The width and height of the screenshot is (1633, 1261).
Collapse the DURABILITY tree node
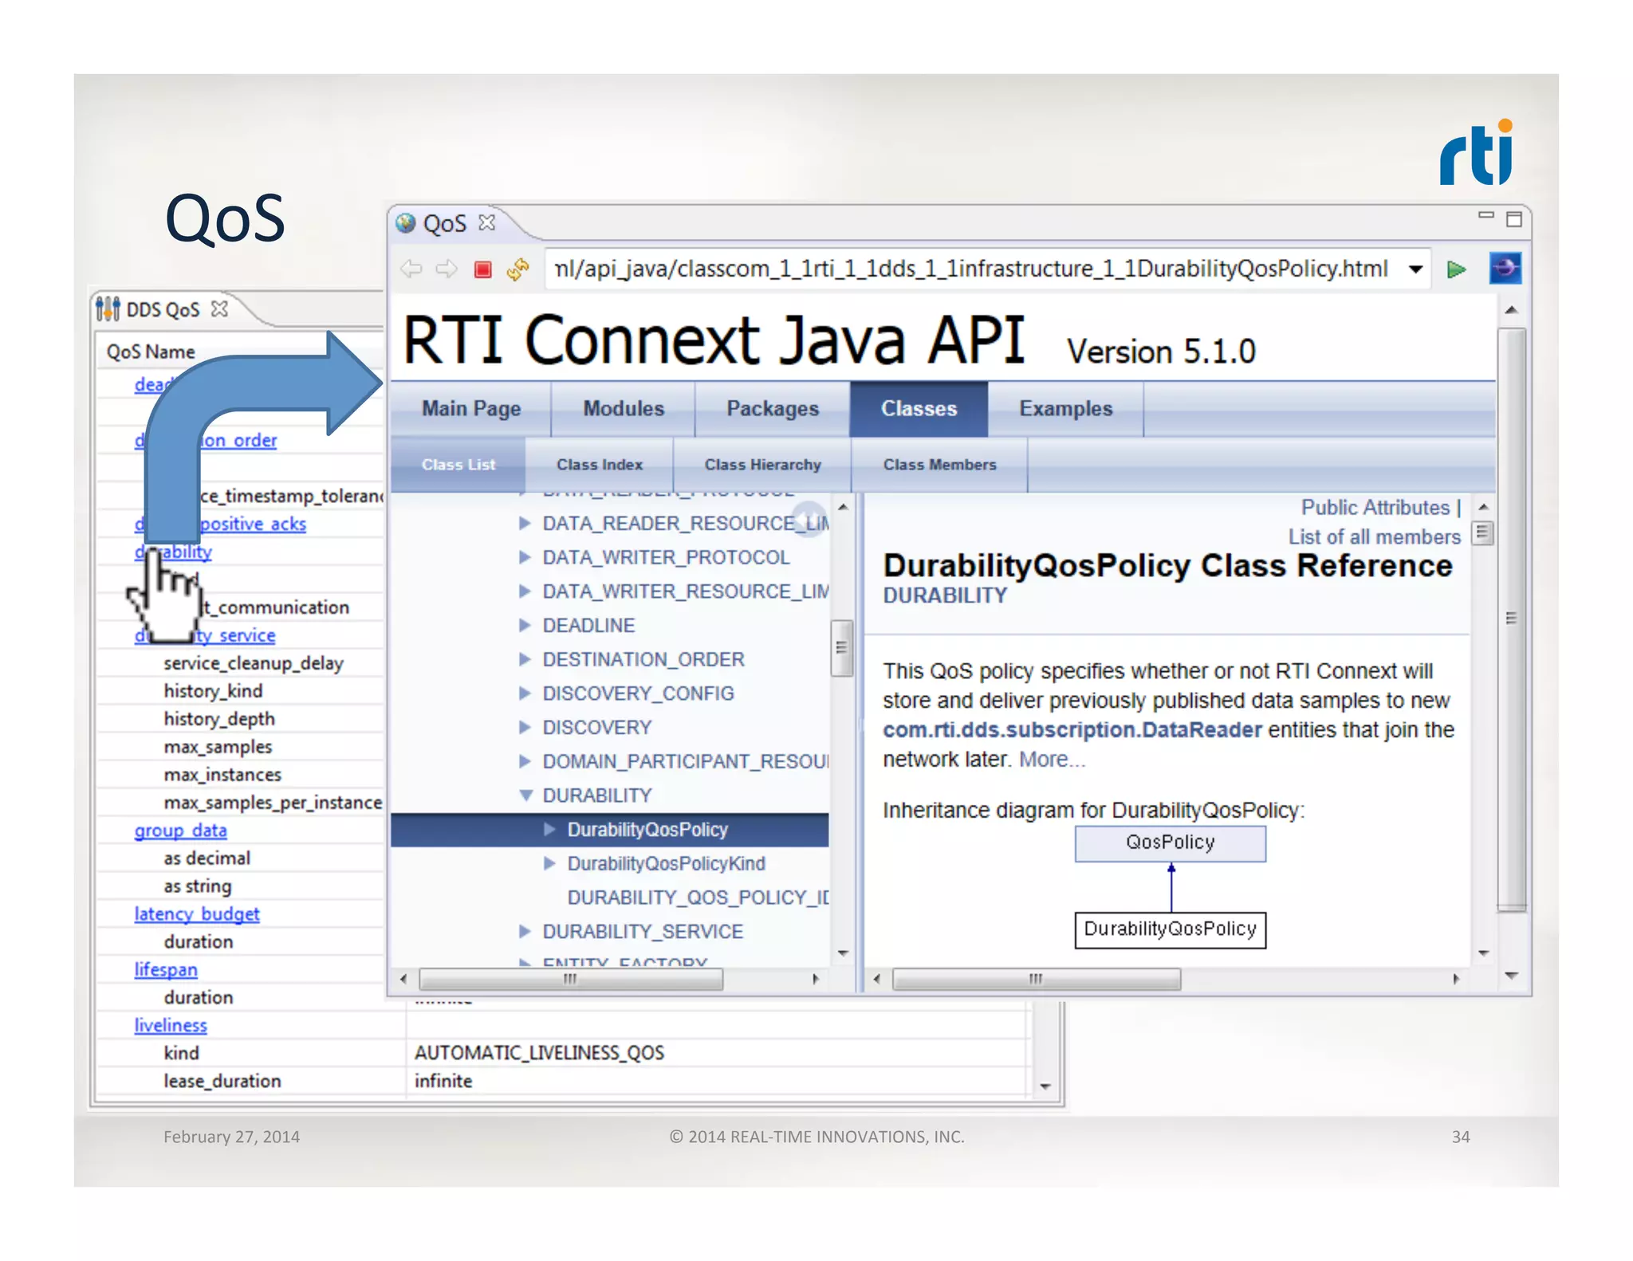point(525,795)
